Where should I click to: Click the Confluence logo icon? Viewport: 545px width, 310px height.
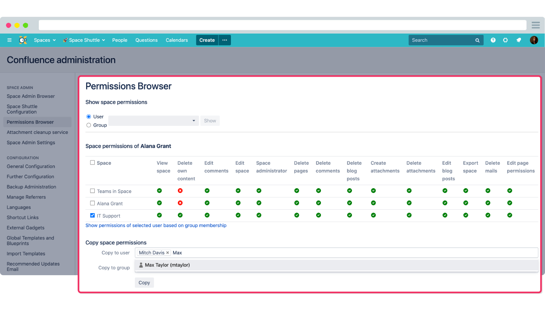(23, 40)
